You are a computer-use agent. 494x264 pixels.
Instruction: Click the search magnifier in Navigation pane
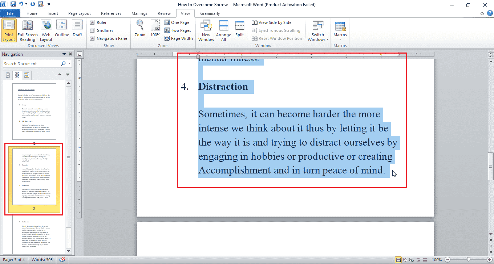pos(64,64)
